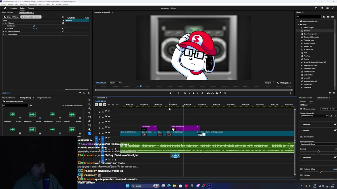Select the MODO CINE effect preset

(308, 46)
